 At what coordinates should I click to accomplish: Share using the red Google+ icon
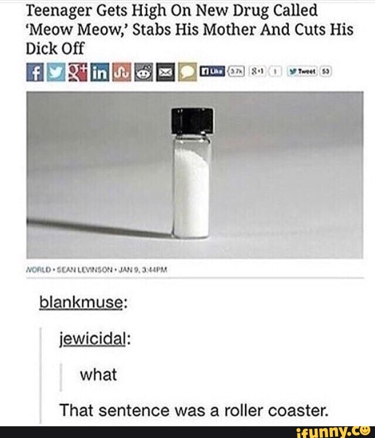(x=78, y=72)
